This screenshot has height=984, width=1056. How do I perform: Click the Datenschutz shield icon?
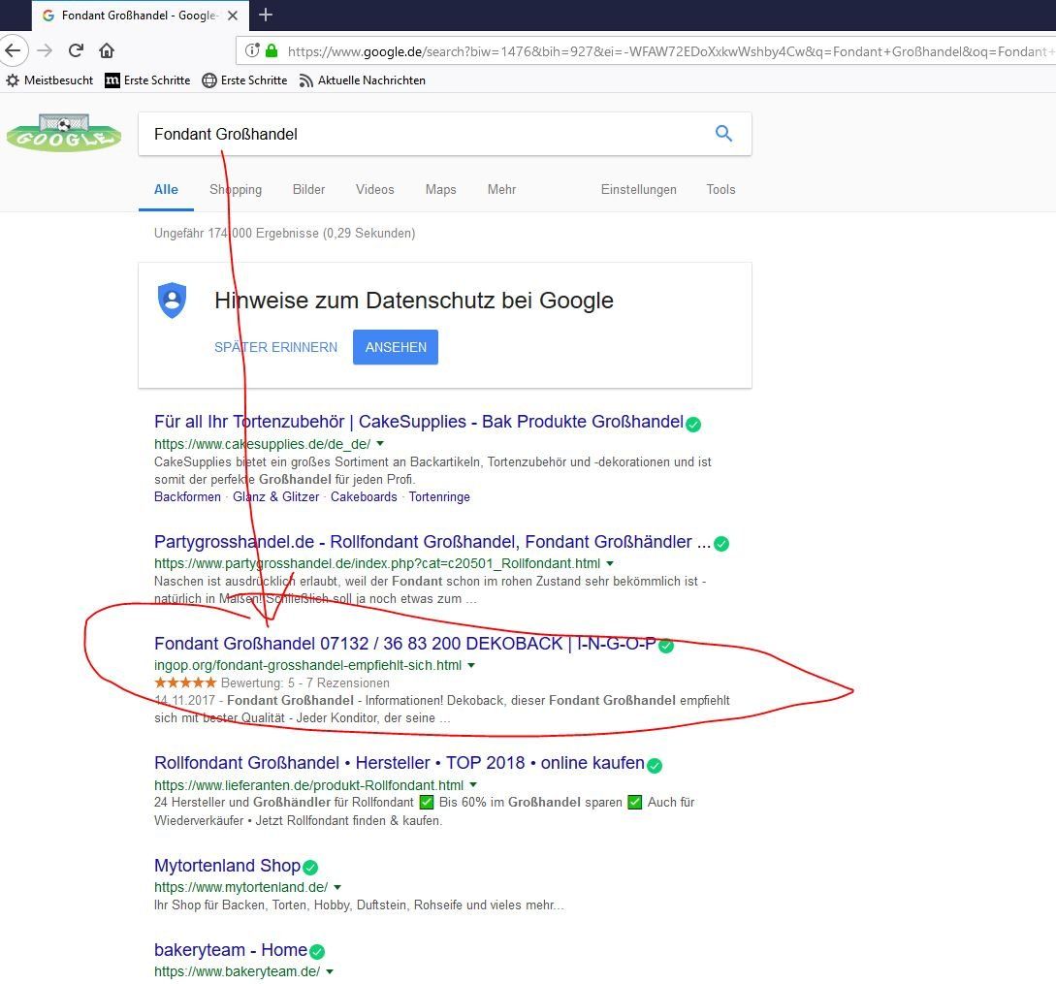click(172, 301)
